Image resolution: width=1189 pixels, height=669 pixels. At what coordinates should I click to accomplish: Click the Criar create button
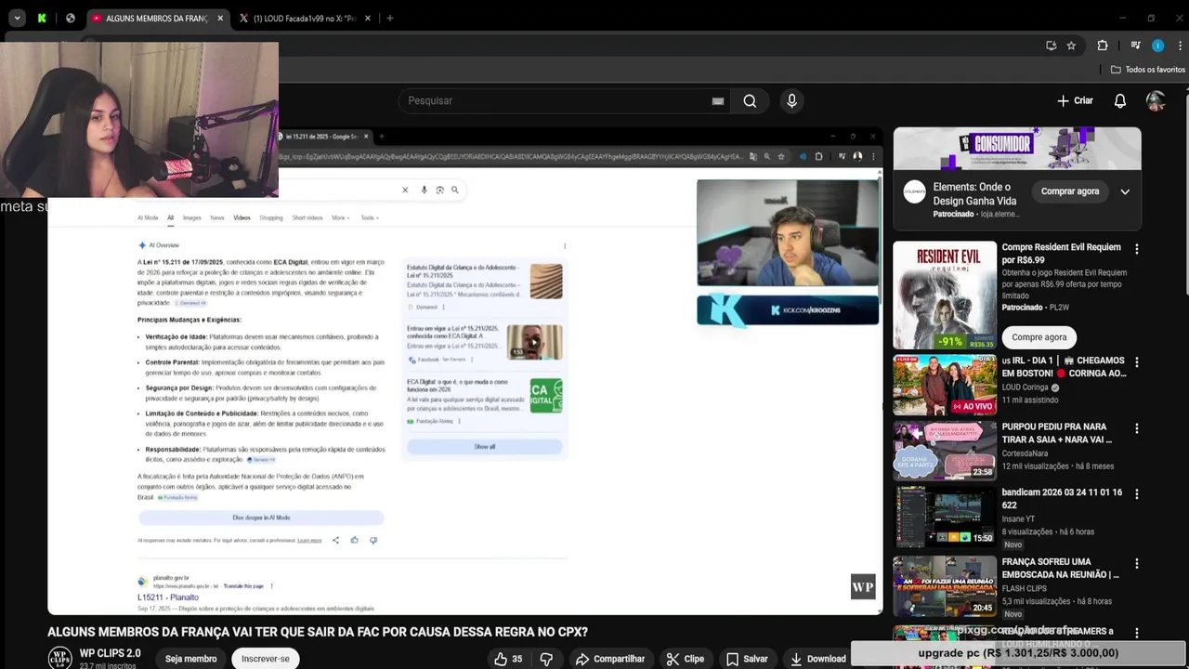[x=1075, y=100]
